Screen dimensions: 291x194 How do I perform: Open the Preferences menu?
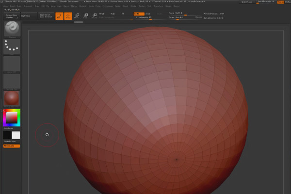(108, 6)
